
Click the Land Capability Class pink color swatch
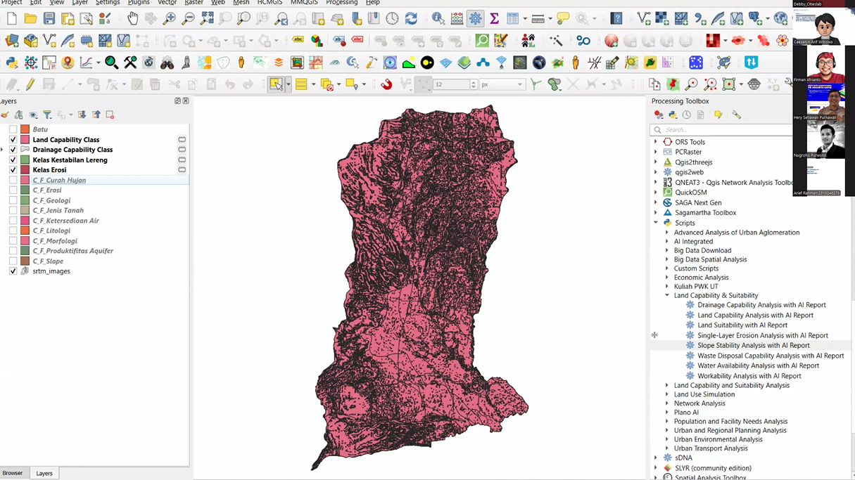(25, 140)
